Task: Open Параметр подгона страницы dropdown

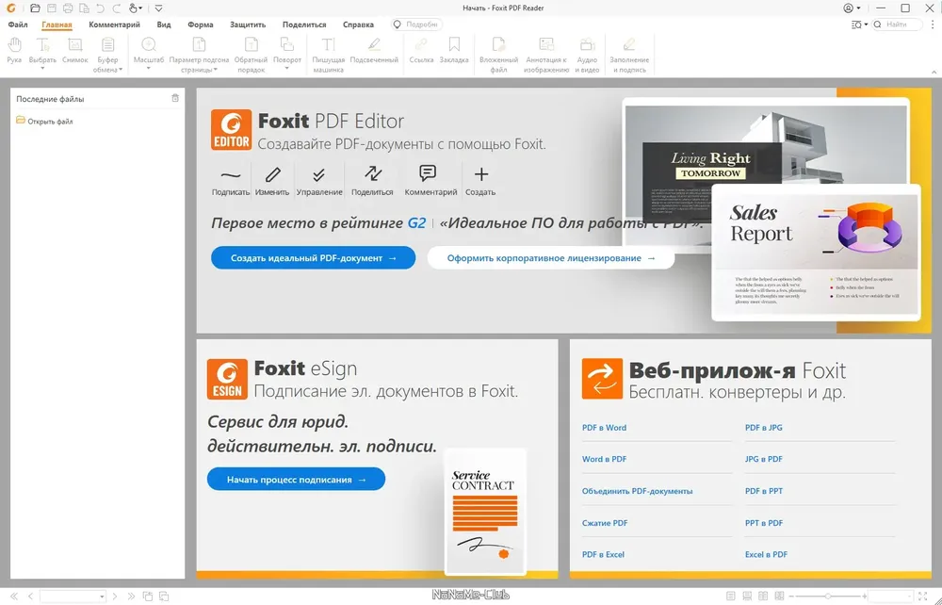Action: tap(199, 56)
